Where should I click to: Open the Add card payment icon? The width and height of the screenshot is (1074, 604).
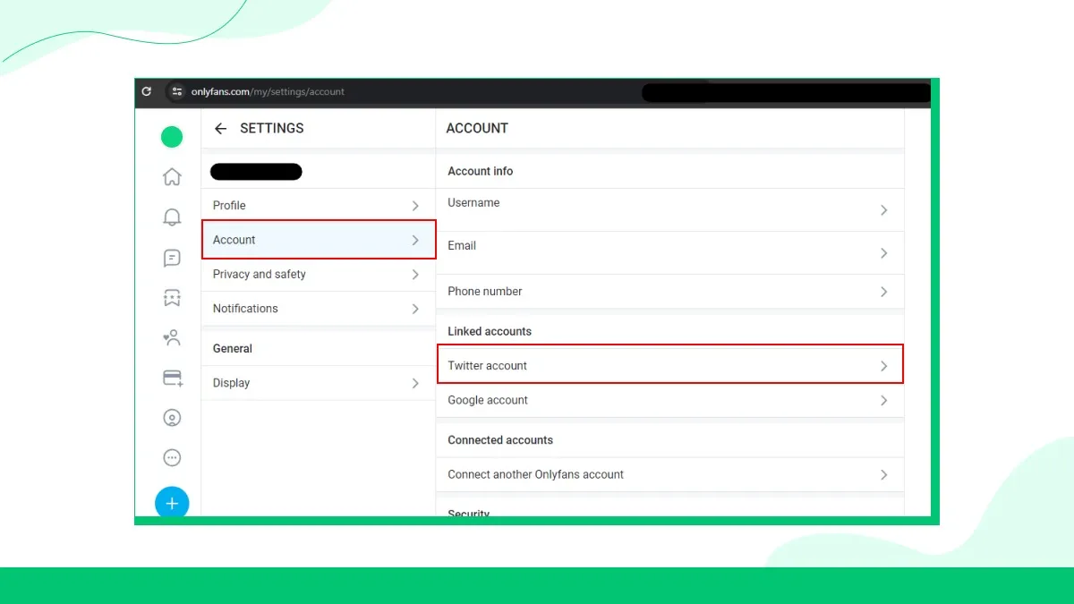(172, 378)
